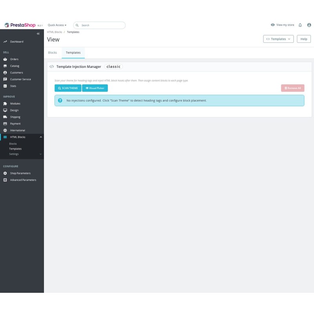This screenshot has width=314, height=314.
Task: Click the Modules puzzle icon
Action: pyautogui.click(x=5, y=104)
